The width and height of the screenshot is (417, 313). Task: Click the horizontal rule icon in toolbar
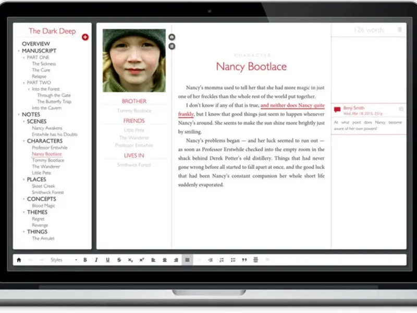(255, 260)
